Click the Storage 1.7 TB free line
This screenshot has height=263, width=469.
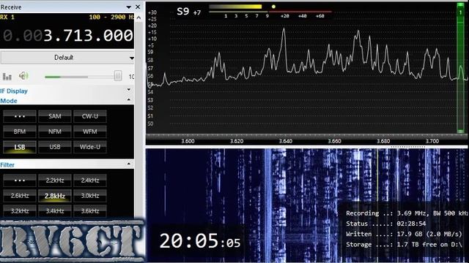[x=404, y=245]
